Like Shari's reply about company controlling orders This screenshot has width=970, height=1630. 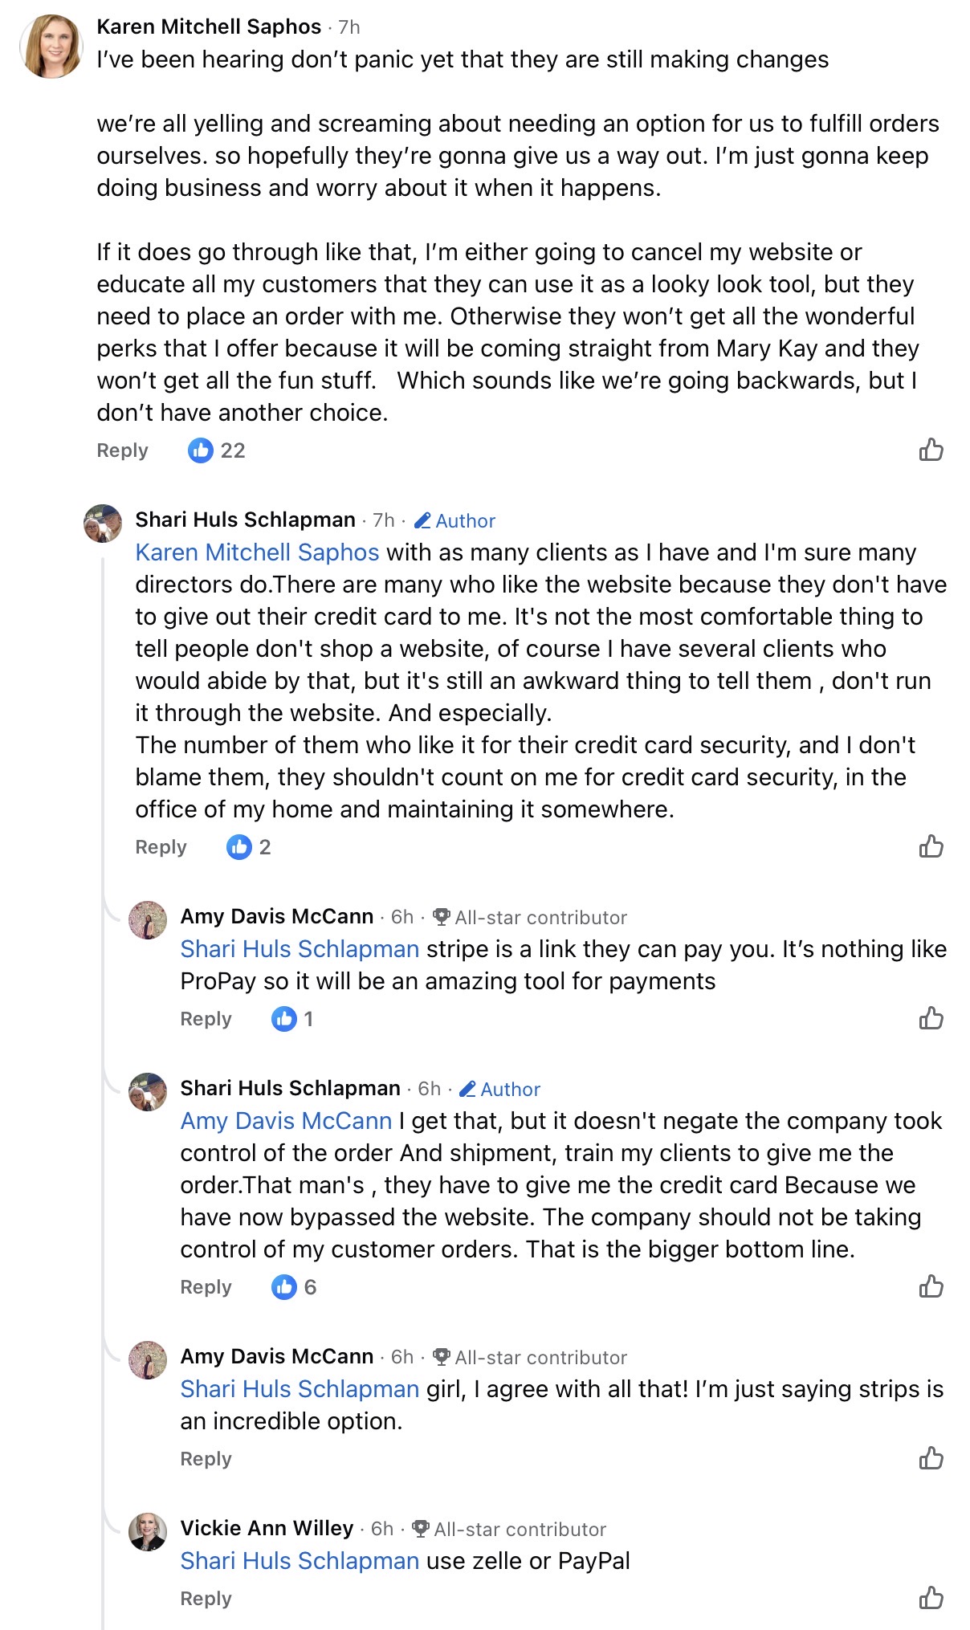[x=931, y=1286]
